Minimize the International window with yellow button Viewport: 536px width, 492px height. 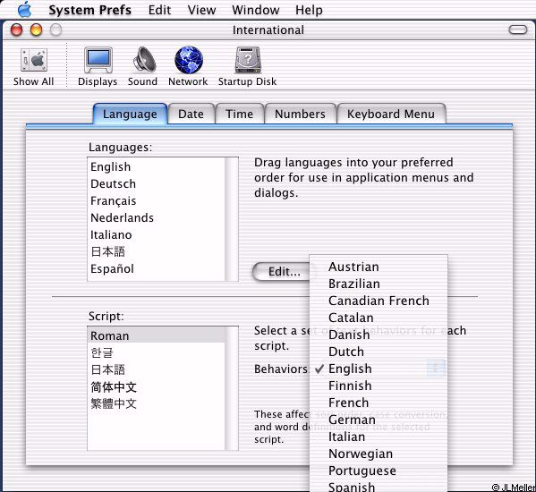(x=36, y=30)
